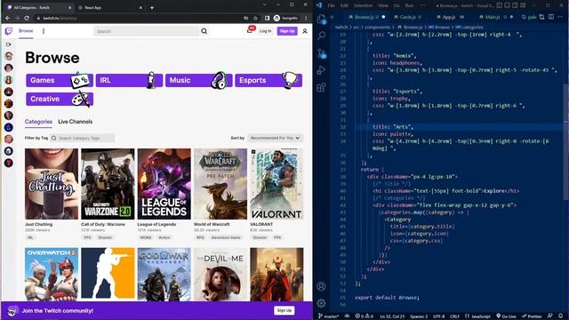Go back in Chrome browser
Viewport: 569px width, 320px height.
[8, 18]
